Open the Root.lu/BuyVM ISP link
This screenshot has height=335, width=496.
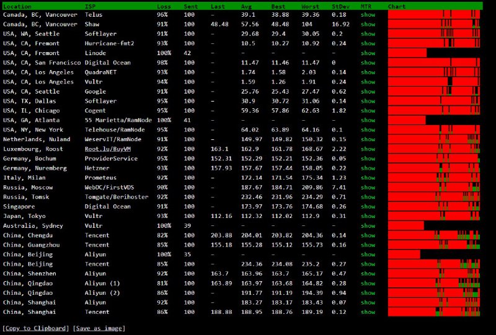pos(107,149)
